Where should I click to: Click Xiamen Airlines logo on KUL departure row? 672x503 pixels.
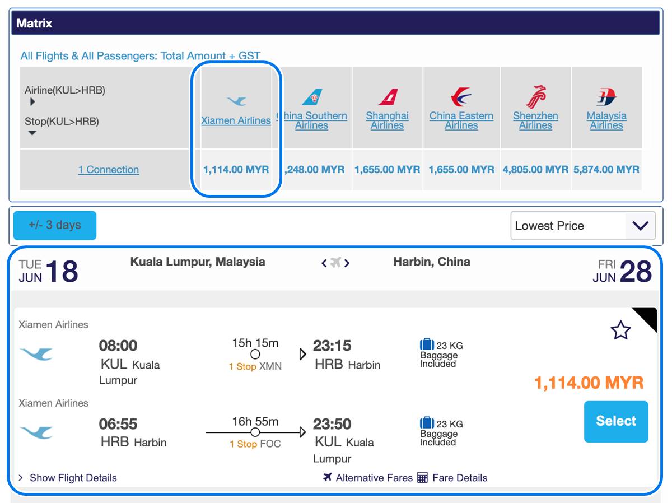tap(36, 354)
